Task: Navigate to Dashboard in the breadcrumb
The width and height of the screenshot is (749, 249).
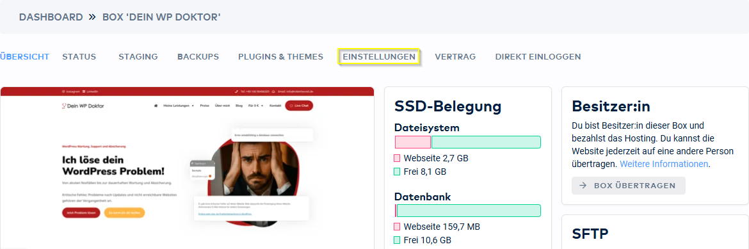Action: 51,17
